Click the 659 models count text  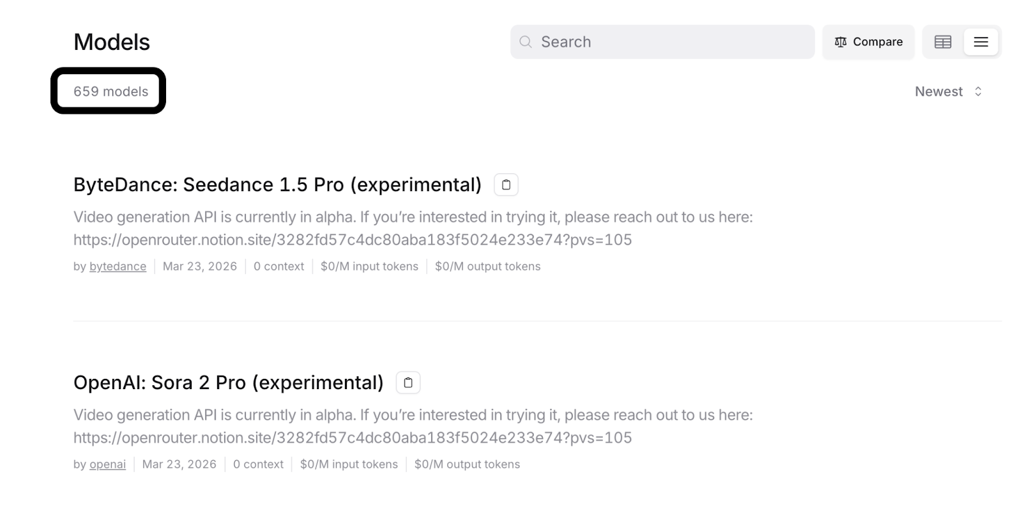111,91
